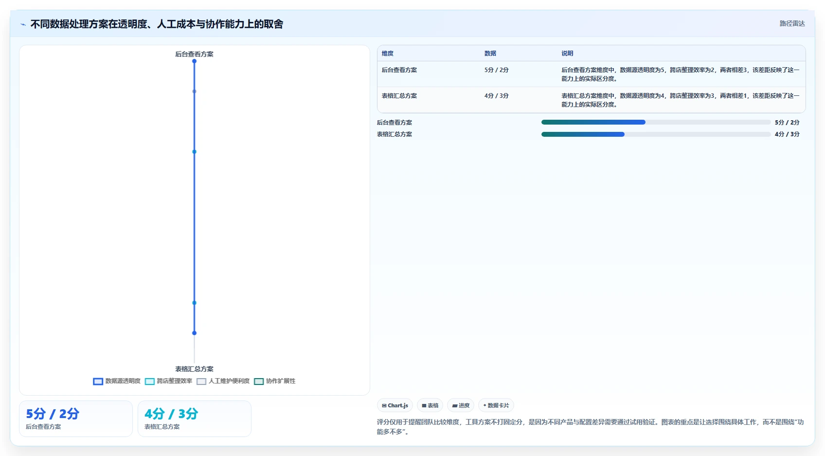Click the description text for 后台查看方案 row
Screen dimensions: 825x456
click(681, 74)
